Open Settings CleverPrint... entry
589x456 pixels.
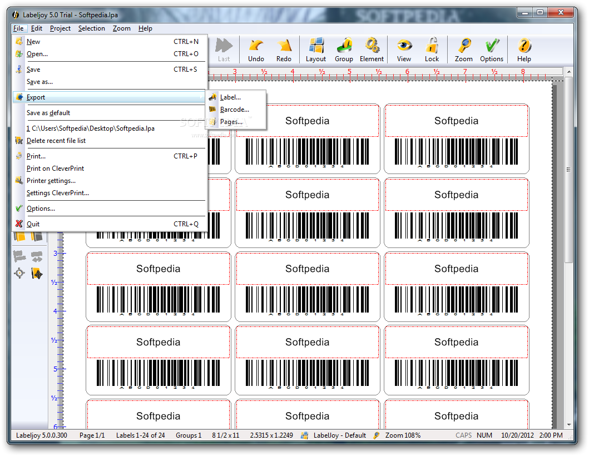(110, 193)
